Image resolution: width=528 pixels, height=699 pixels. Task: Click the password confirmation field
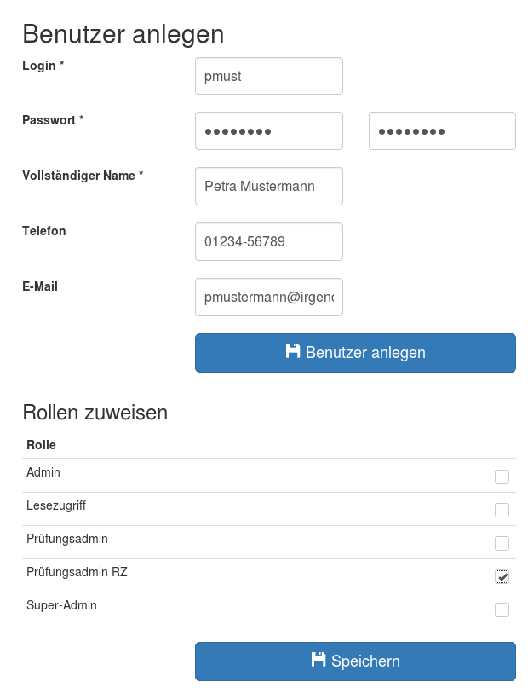coord(442,130)
